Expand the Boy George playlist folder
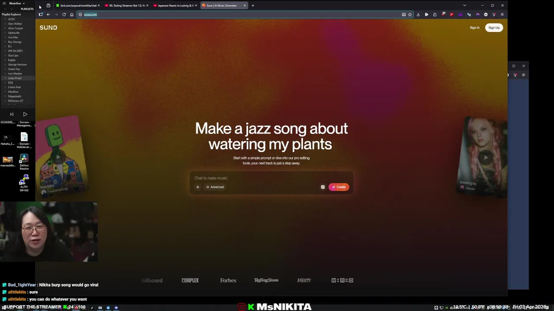The width and height of the screenshot is (554, 311). point(6,42)
